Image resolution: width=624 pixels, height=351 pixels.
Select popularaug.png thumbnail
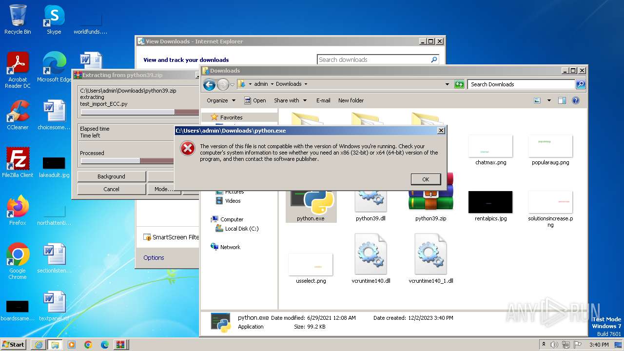tap(550, 150)
